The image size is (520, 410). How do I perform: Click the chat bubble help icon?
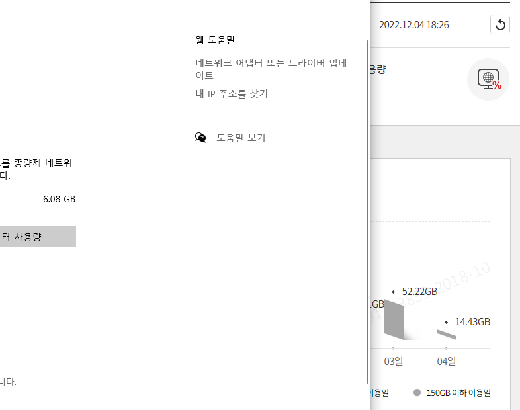pyautogui.click(x=200, y=138)
